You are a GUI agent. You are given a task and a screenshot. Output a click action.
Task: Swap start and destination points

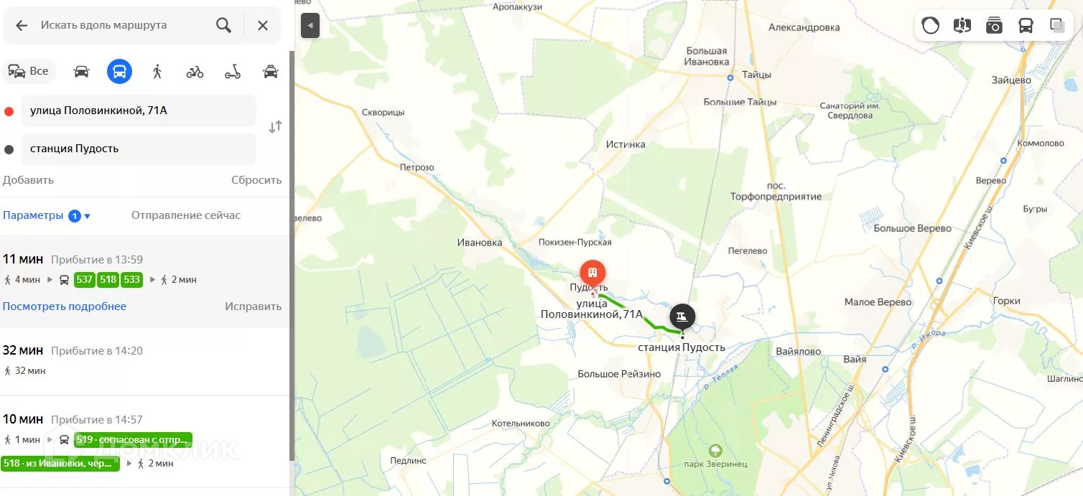[x=275, y=127]
